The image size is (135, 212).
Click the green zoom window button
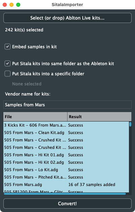[18, 5]
